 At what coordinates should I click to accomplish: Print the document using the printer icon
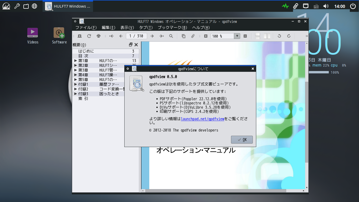click(x=99, y=36)
